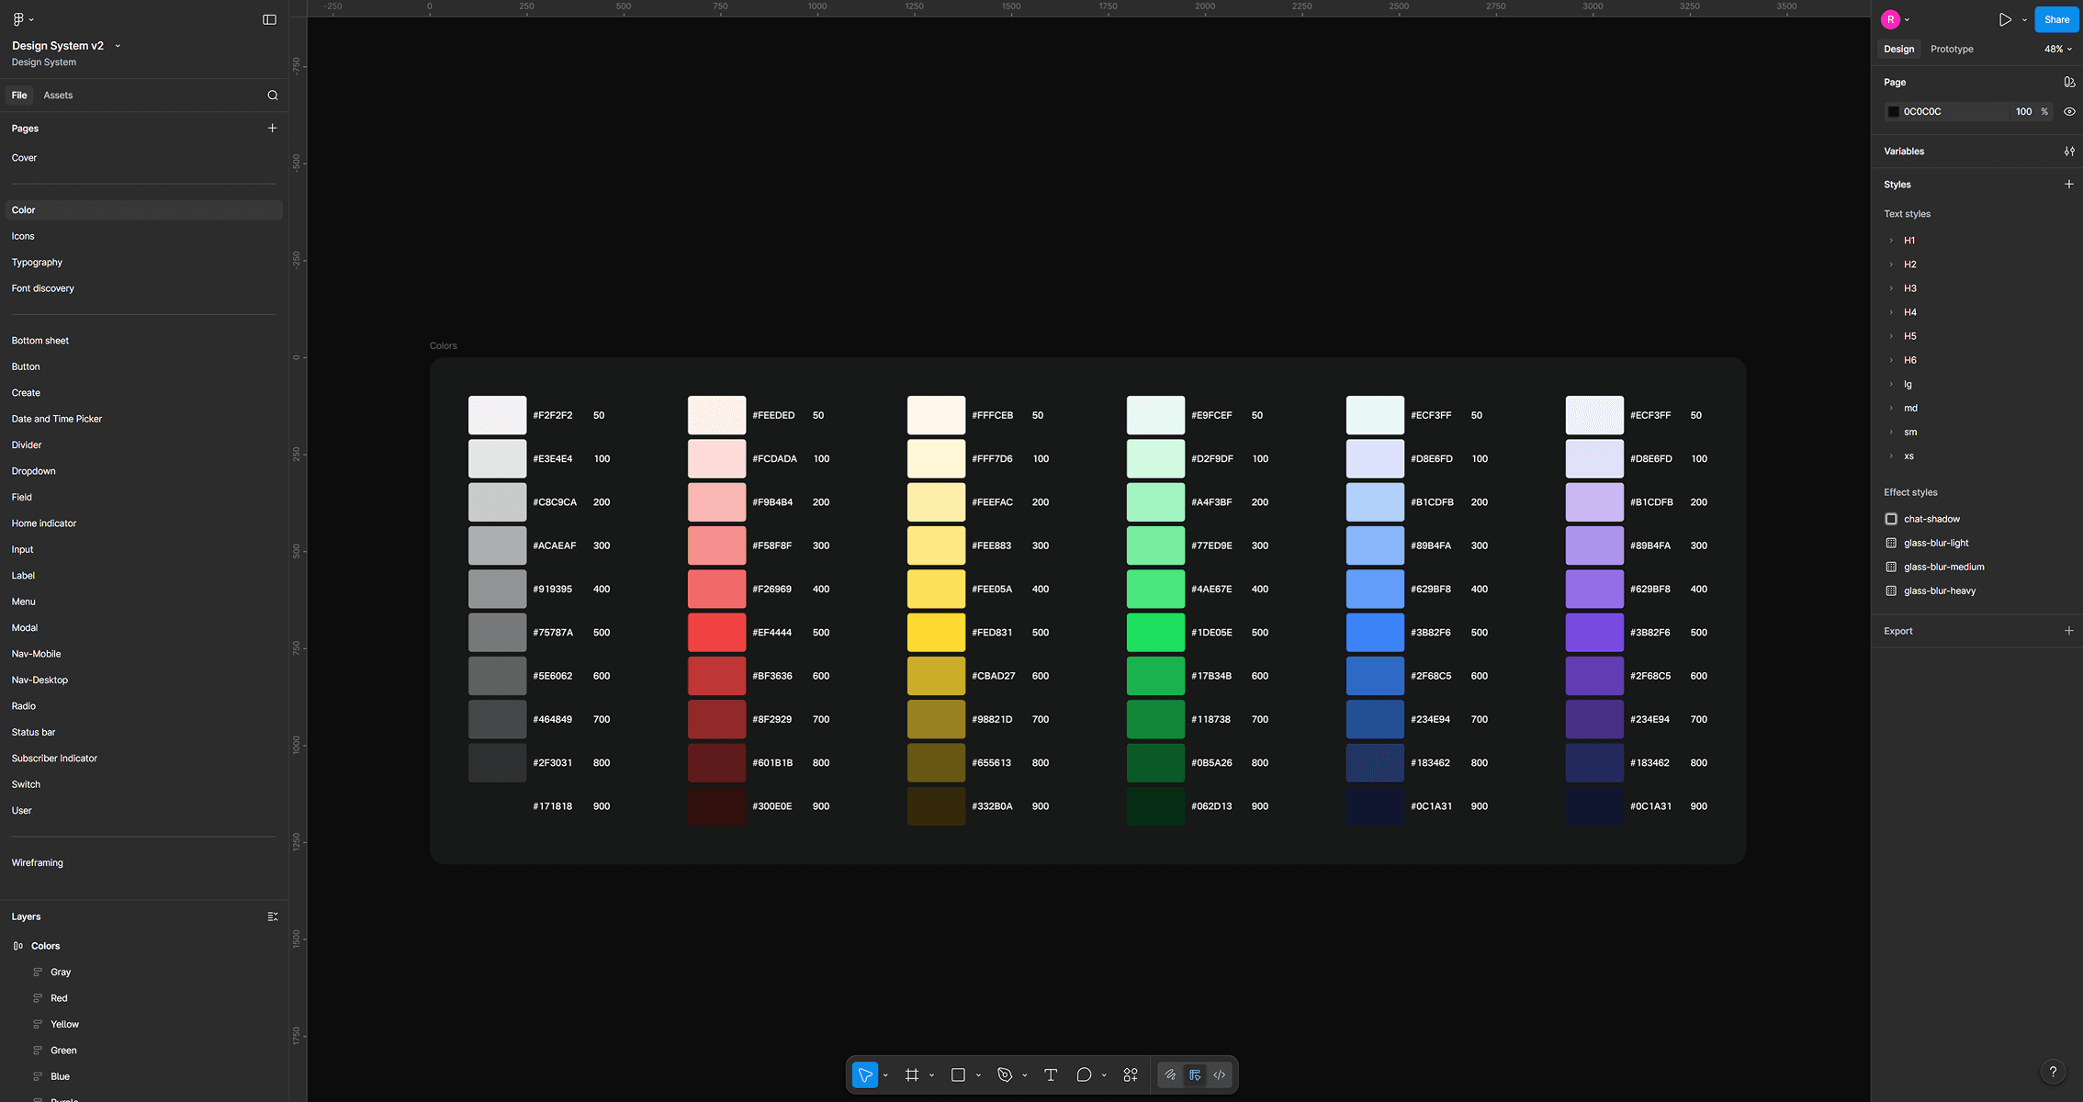The height and width of the screenshot is (1102, 2083).
Task: Open the 48% zoom dropdown
Action: tap(2057, 49)
